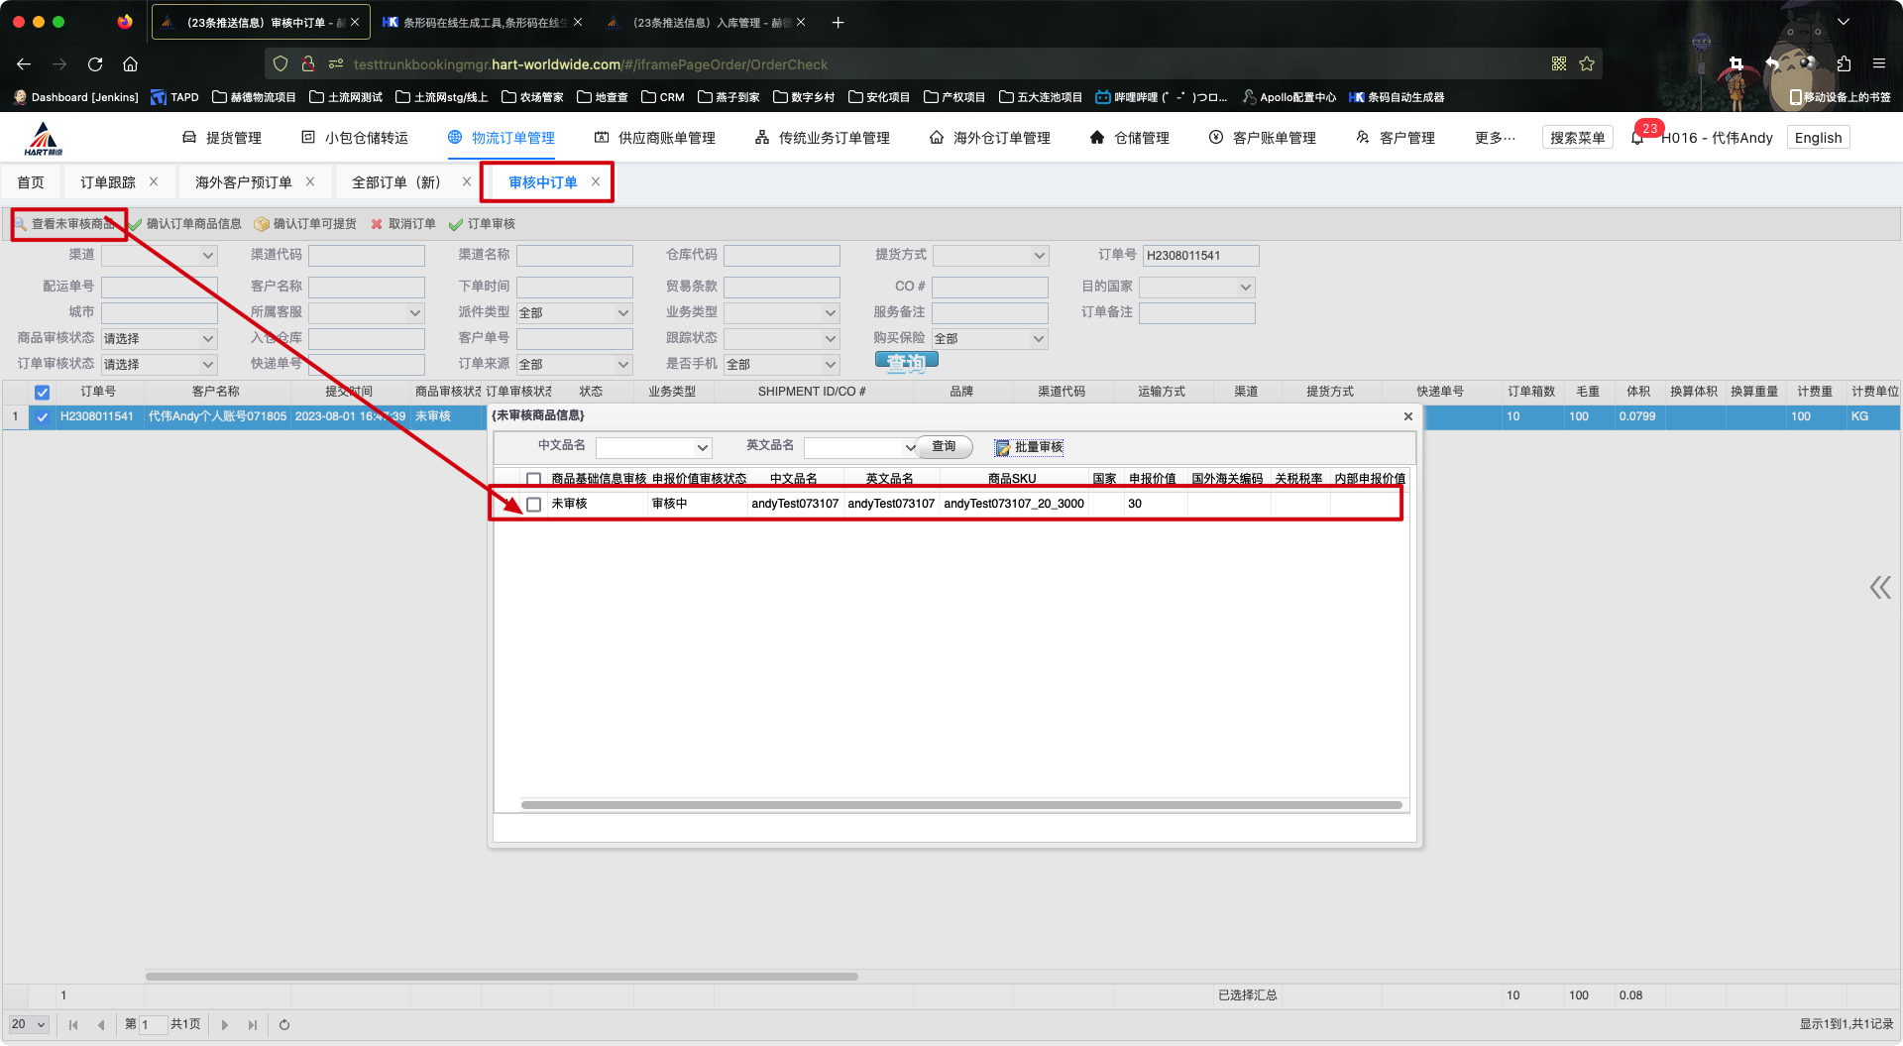Open the page size dropdown showing 20
Viewport: 1903px width, 1046px height.
29,1025
